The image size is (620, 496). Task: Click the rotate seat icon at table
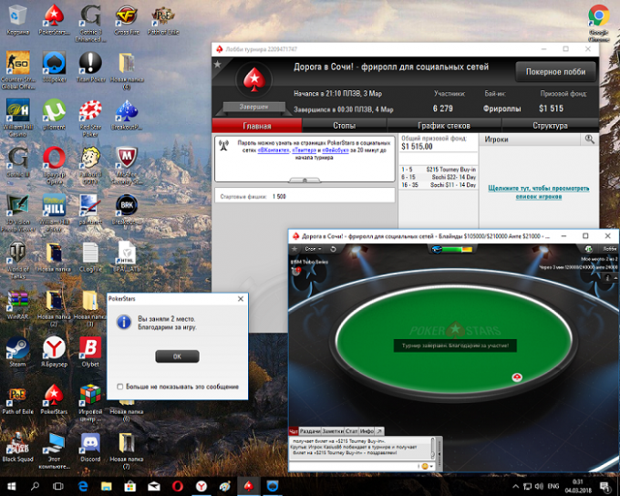(x=333, y=249)
